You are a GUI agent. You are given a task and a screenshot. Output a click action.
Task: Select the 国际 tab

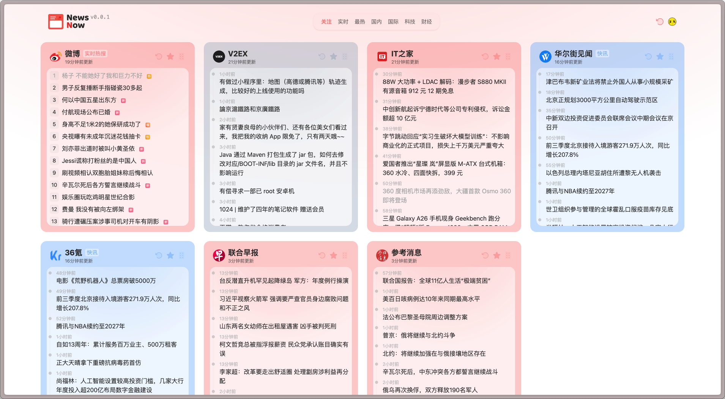[393, 22]
